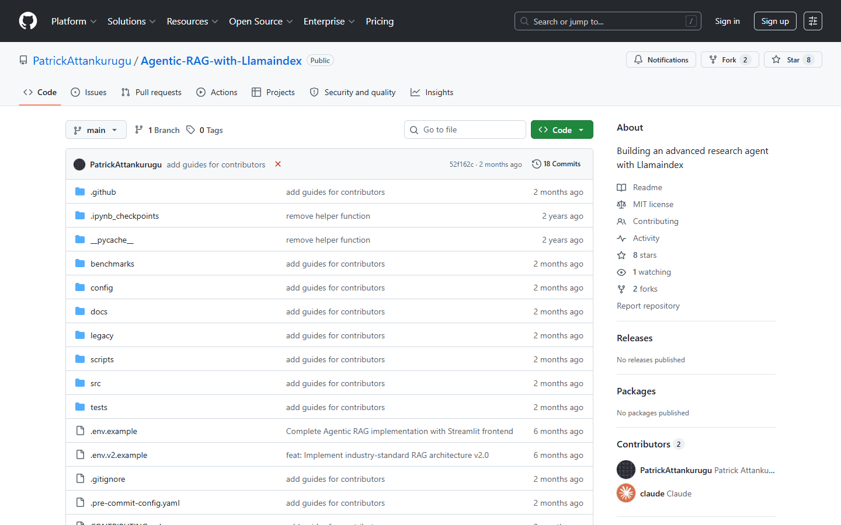This screenshot has height=525, width=841.
Task: Open commit 'feat: Implement industry-standard RAG architecture v2.0'
Action: [x=387, y=455]
